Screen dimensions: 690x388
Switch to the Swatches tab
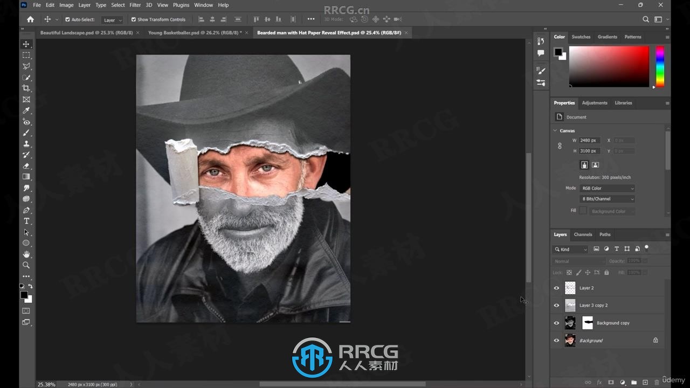click(581, 37)
